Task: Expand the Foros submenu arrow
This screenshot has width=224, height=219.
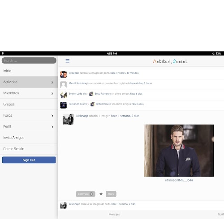Action: tap(52, 116)
